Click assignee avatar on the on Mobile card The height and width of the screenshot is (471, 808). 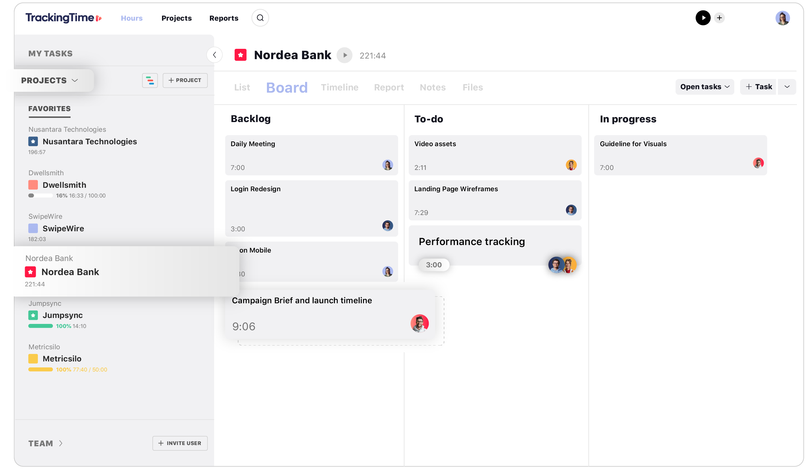click(387, 272)
